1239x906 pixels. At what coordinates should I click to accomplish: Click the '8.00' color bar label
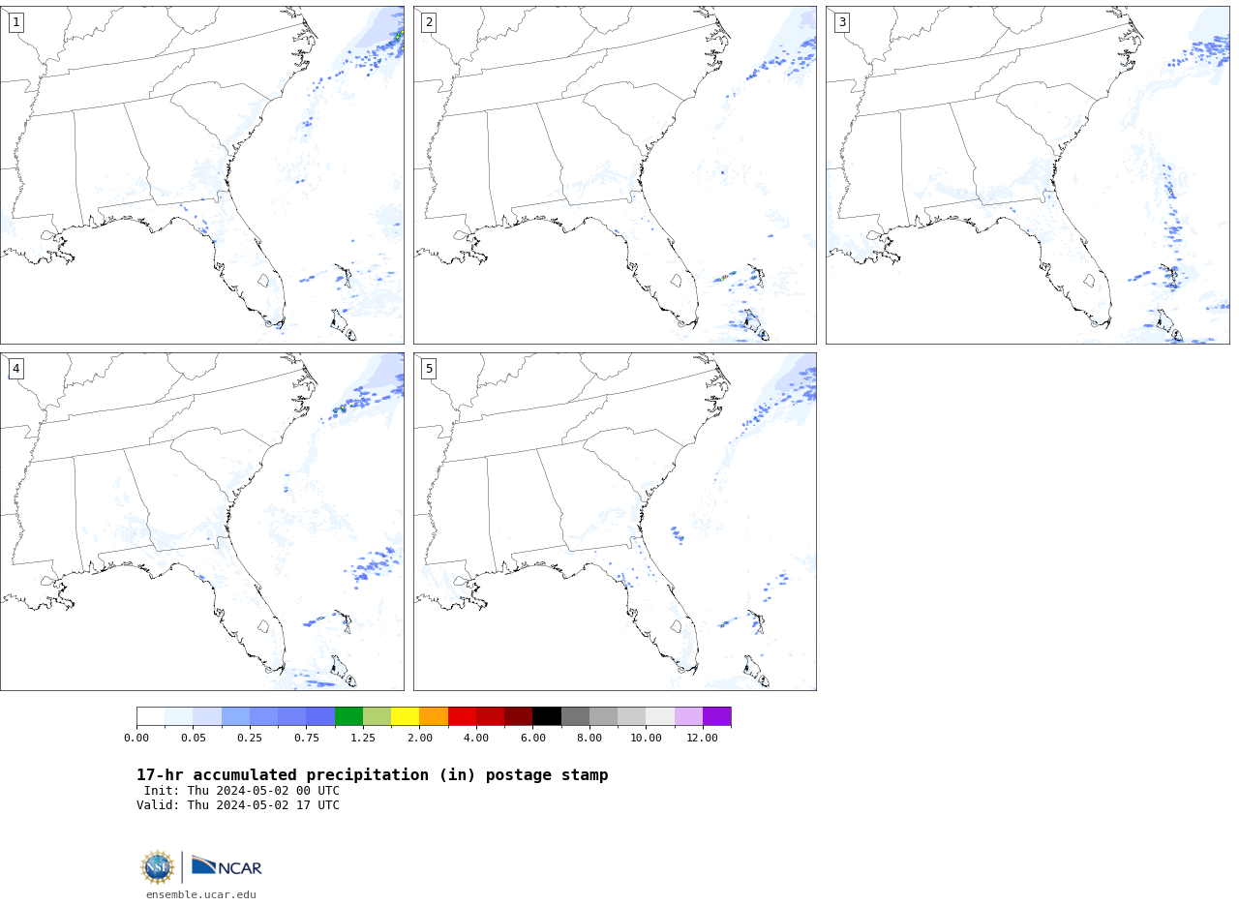pyautogui.click(x=589, y=739)
